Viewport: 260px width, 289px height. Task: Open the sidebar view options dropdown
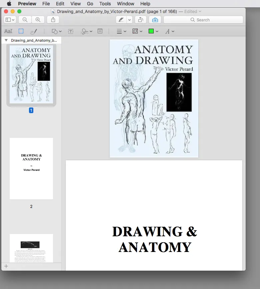pos(10,20)
